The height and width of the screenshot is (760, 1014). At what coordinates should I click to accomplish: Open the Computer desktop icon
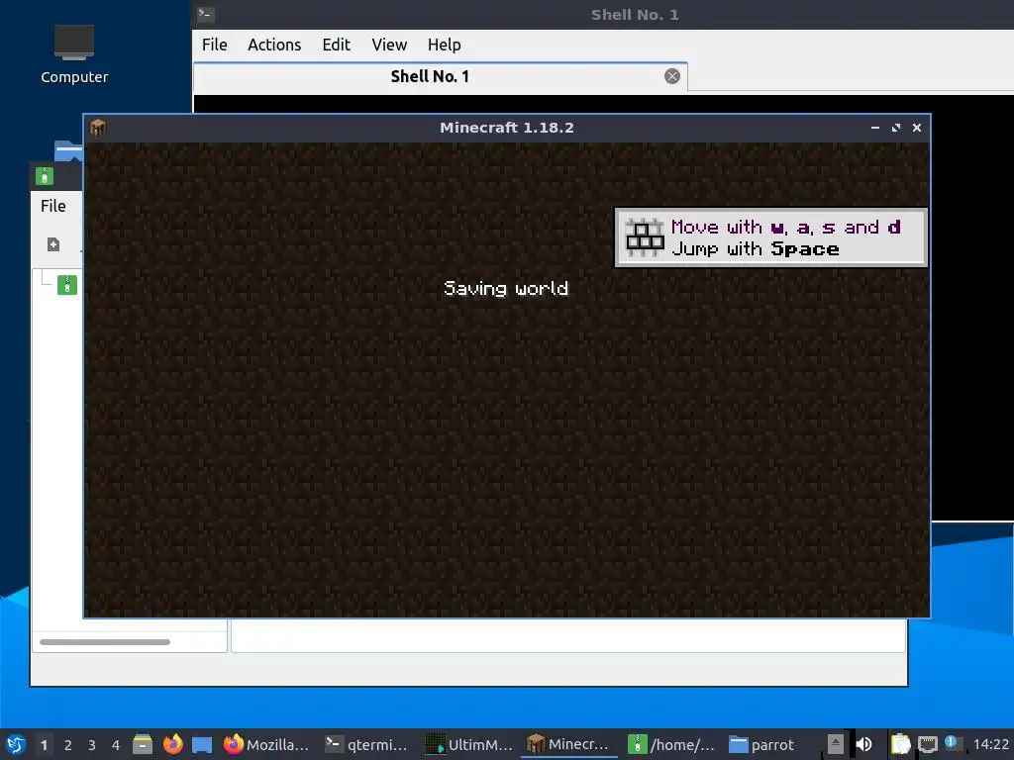pyautogui.click(x=73, y=55)
